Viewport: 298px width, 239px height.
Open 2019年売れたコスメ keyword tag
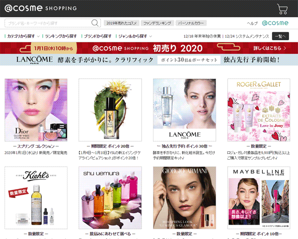[122, 23]
